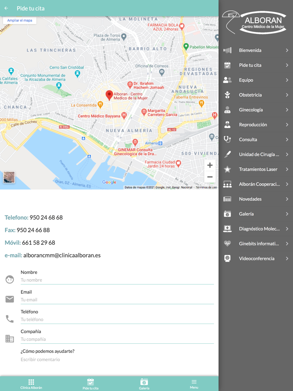
Task: Click the Móvil number 661 58 29 68
Action: pos(39,243)
